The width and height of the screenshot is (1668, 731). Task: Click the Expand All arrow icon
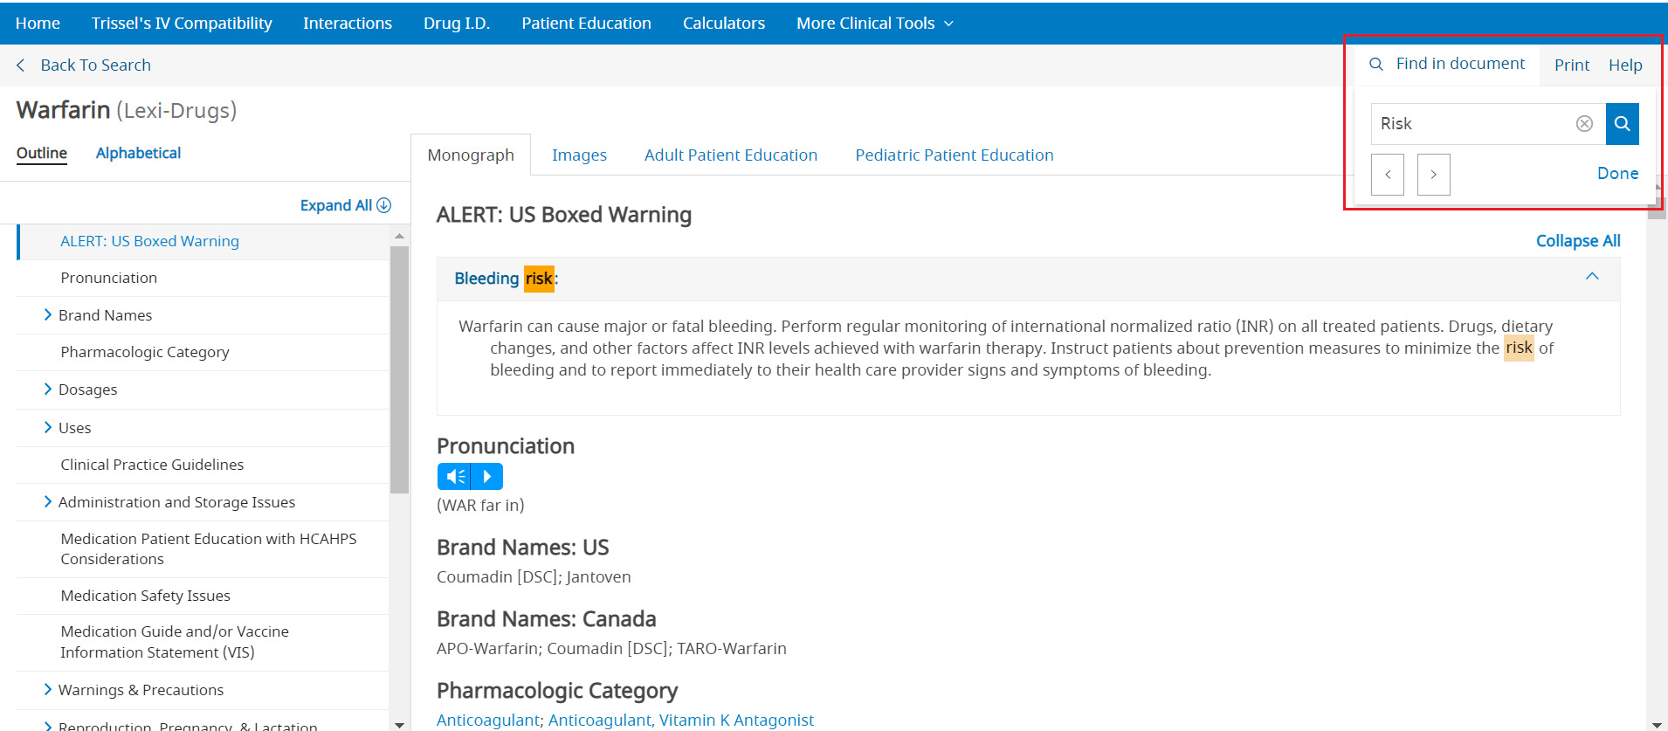click(x=383, y=205)
